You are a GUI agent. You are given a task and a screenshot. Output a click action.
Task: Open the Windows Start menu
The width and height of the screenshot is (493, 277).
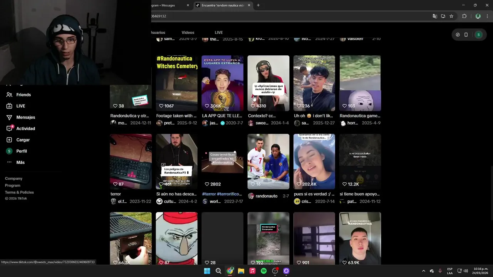(207, 271)
